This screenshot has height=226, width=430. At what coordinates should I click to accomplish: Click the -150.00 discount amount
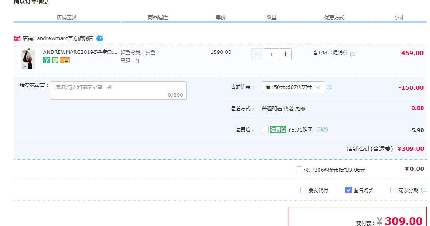[411, 88]
